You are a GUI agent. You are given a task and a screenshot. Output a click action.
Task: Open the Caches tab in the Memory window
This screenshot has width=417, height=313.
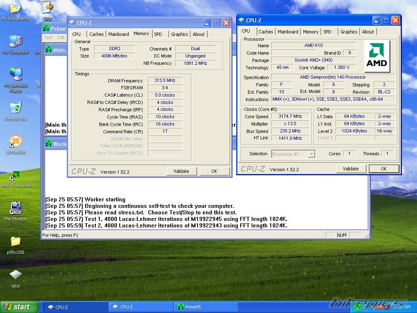click(x=97, y=34)
